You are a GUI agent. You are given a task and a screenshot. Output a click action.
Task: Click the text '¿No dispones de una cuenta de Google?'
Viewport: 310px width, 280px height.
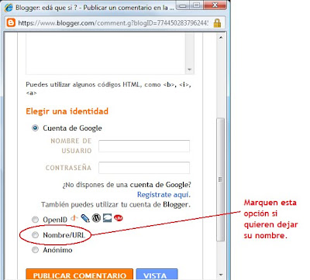coord(127,185)
